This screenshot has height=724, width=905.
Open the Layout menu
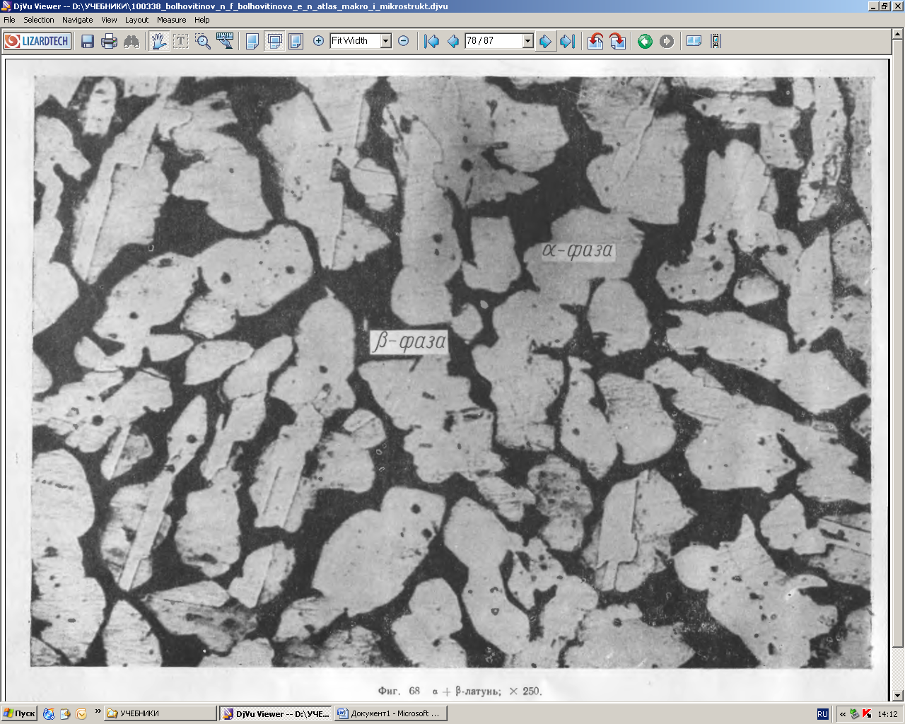click(x=136, y=20)
